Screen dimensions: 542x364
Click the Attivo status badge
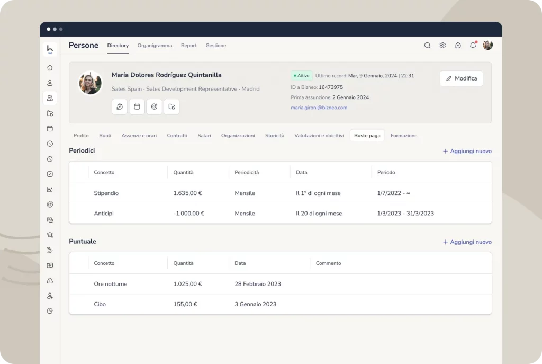tap(301, 75)
